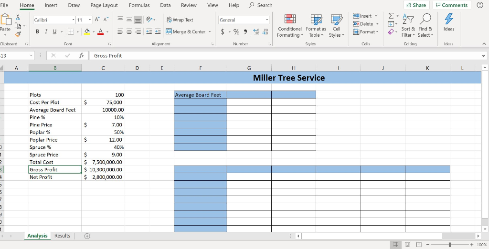Decrease font size with smaller A icon
The width and height of the screenshot is (489, 249).
tap(106, 20)
